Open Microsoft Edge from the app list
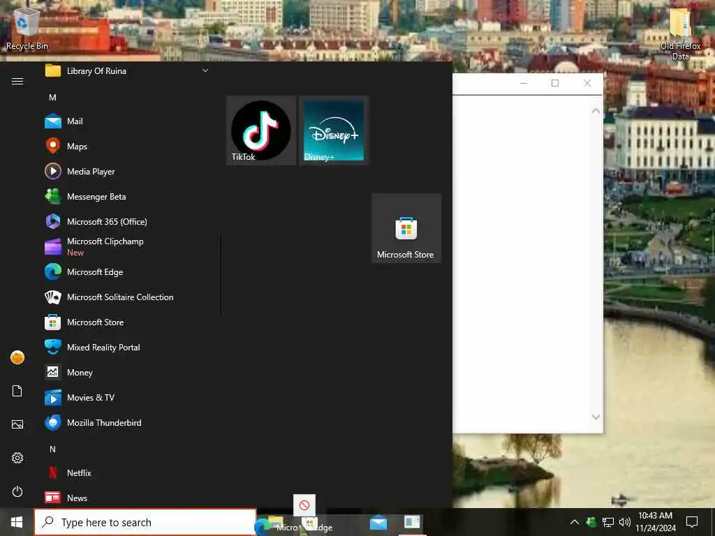The image size is (715, 536). [127, 272]
